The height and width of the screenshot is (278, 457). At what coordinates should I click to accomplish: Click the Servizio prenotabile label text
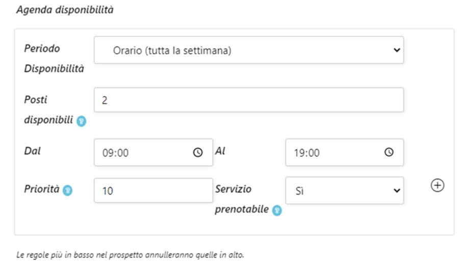click(x=241, y=199)
